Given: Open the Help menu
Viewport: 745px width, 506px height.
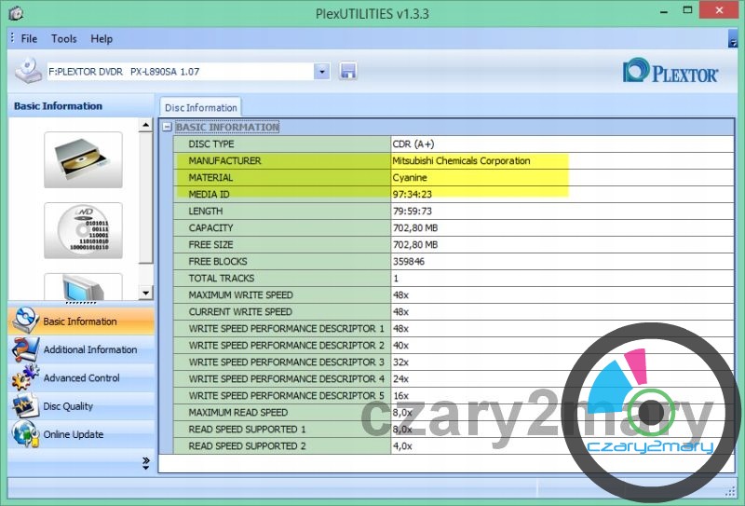Looking at the screenshot, I should click(102, 39).
